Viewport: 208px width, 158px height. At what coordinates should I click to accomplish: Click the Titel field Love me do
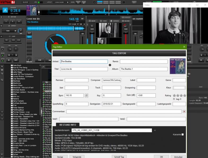[84, 69]
